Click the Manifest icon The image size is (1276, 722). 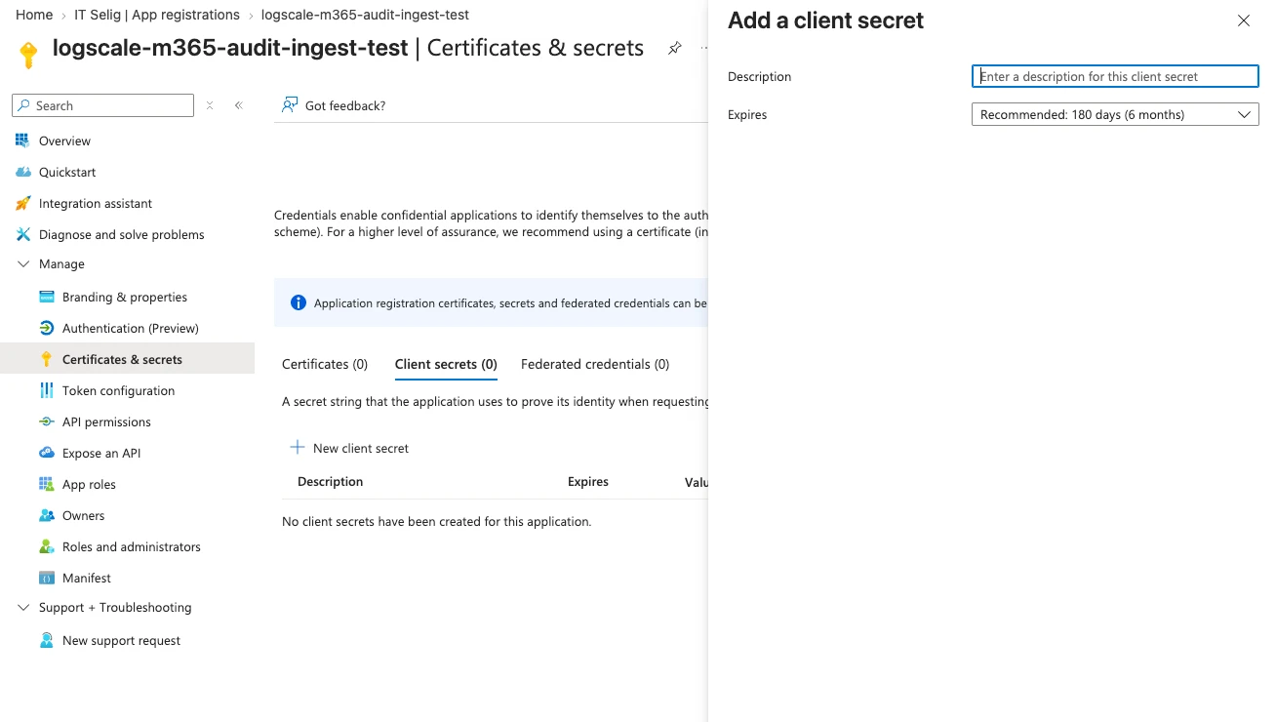coord(46,578)
